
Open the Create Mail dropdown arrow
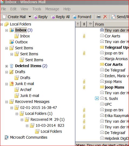pos(30,17)
